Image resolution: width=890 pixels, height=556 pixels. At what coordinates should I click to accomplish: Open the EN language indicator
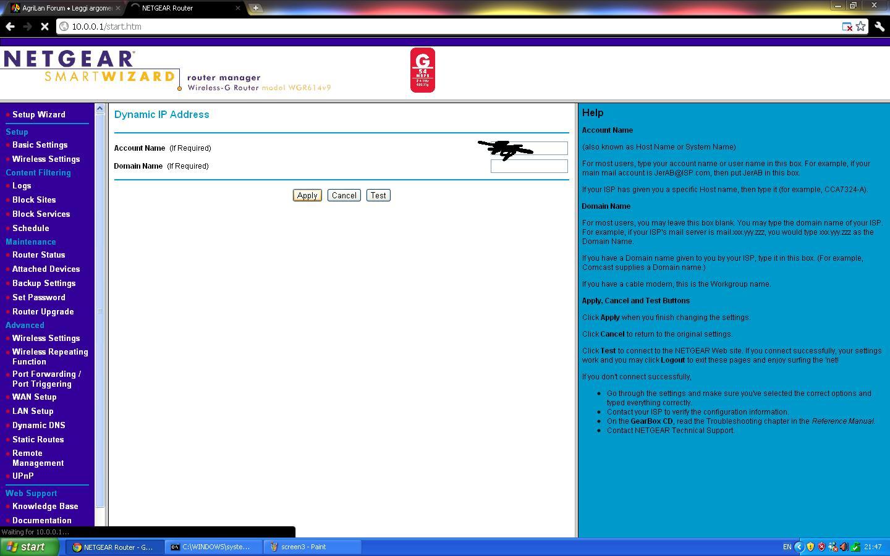(x=787, y=547)
